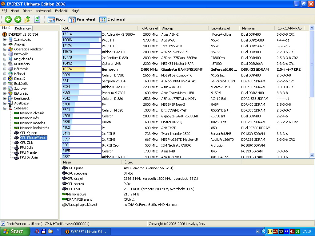This screenshot has height=236, width=315.
Task: Select the CPU PhotoWorxx benchmark item
Action: click(33, 138)
